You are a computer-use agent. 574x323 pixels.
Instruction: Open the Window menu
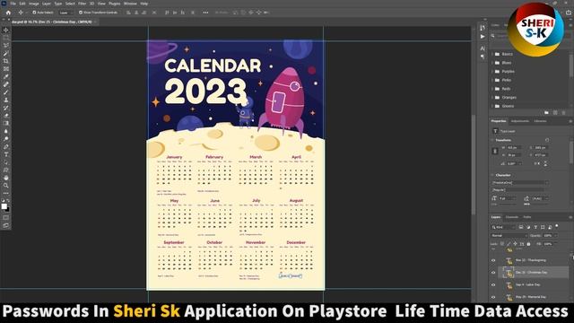[x=130, y=4]
